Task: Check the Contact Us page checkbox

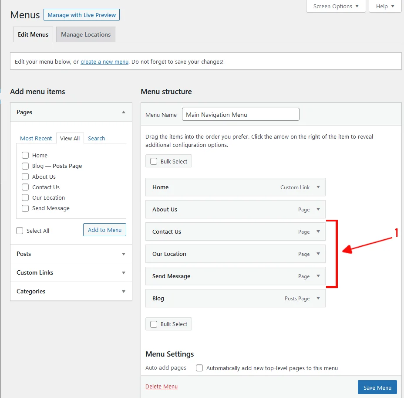Action: [x=25, y=187]
